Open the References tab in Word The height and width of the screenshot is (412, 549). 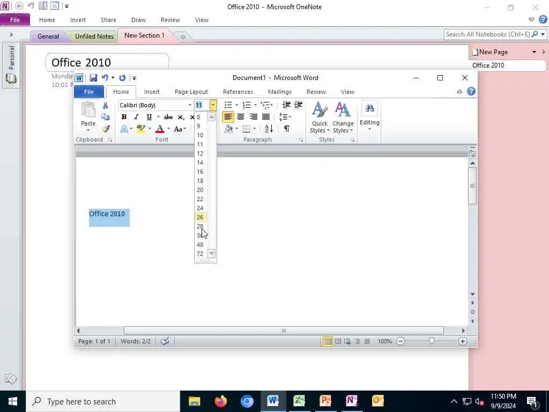pyautogui.click(x=238, y=92)
